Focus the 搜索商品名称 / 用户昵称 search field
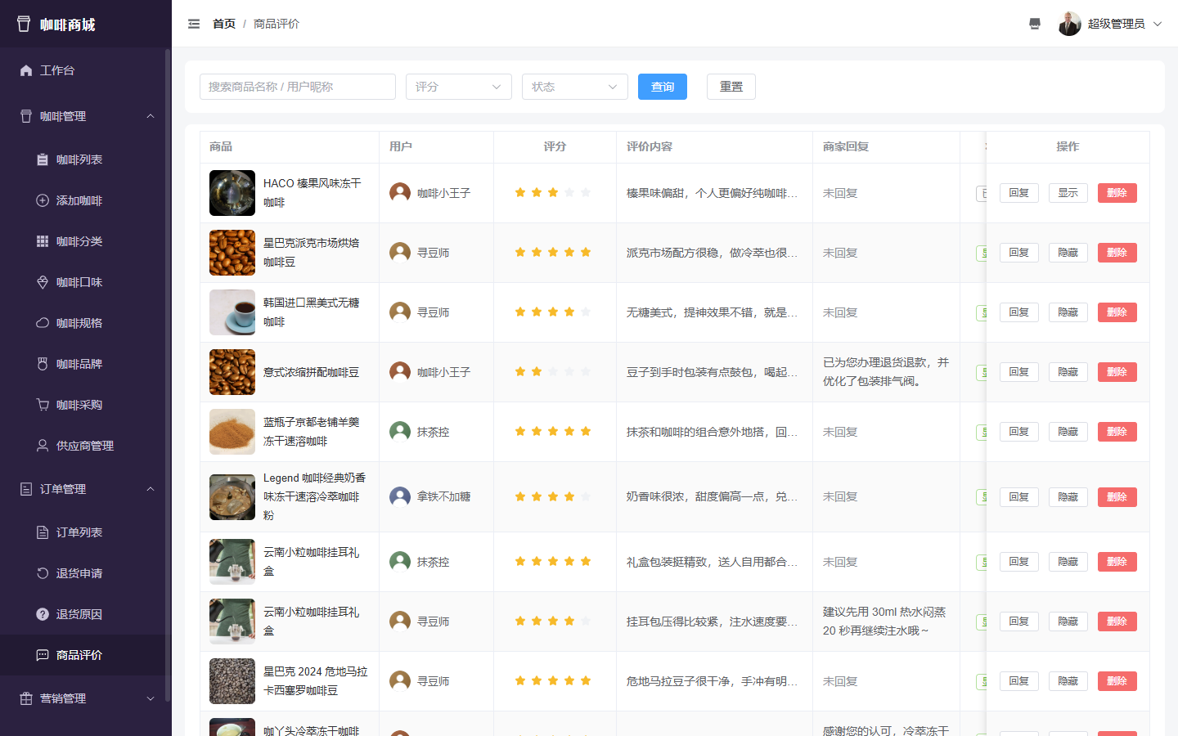Screen dimensions: 1178x736 [298, 87]
